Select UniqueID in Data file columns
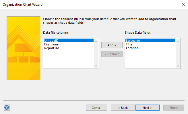Viewport: 188px width, 114px height. [x=69, y=41]
